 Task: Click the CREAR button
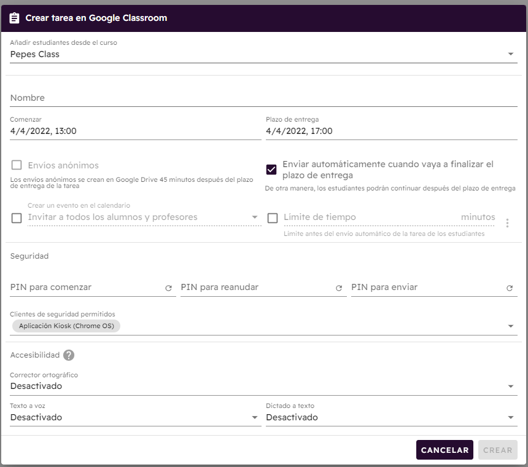click(x=498, y=450)
